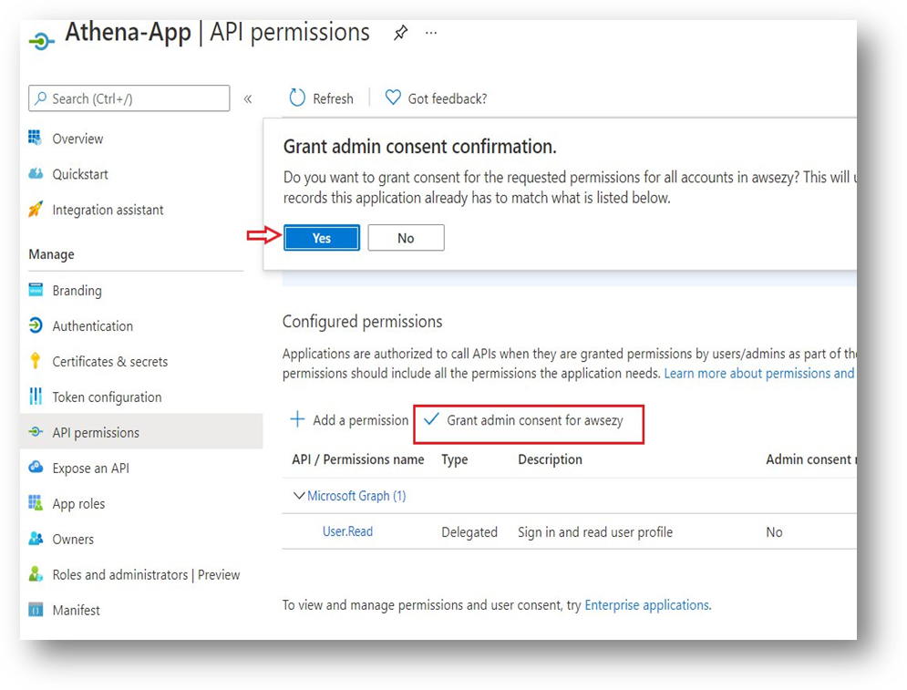Screen dimensions: 907x690
Task: Focus the Search (Ctrl+/) box
Action: point(129,98)
